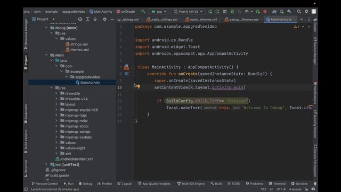Click the warning indicator in editor corner
This screenshot has width=341, height=192.
[297, 27]
